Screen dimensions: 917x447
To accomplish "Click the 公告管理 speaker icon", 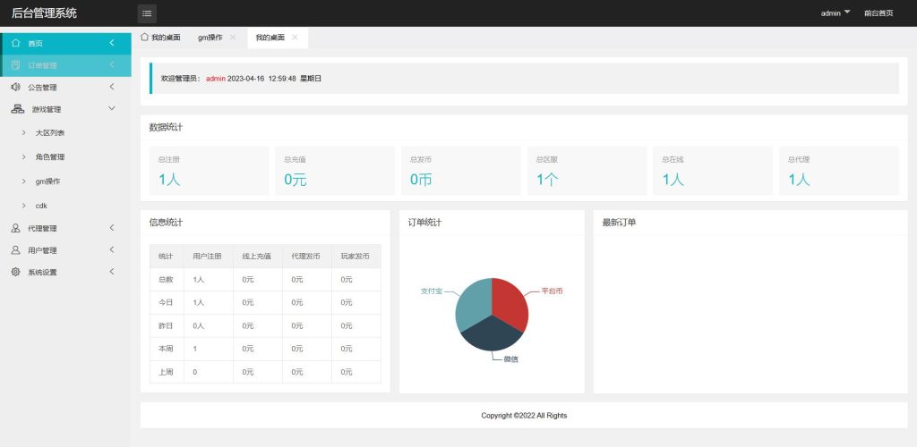I will click(x=16, y=88).
